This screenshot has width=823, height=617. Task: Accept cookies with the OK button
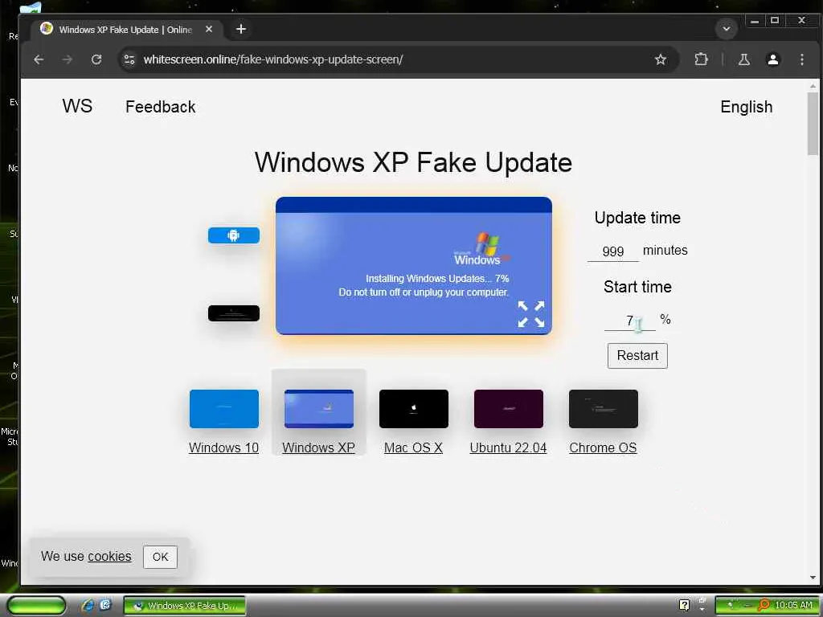pyautogui.click(x=160, y=557)
